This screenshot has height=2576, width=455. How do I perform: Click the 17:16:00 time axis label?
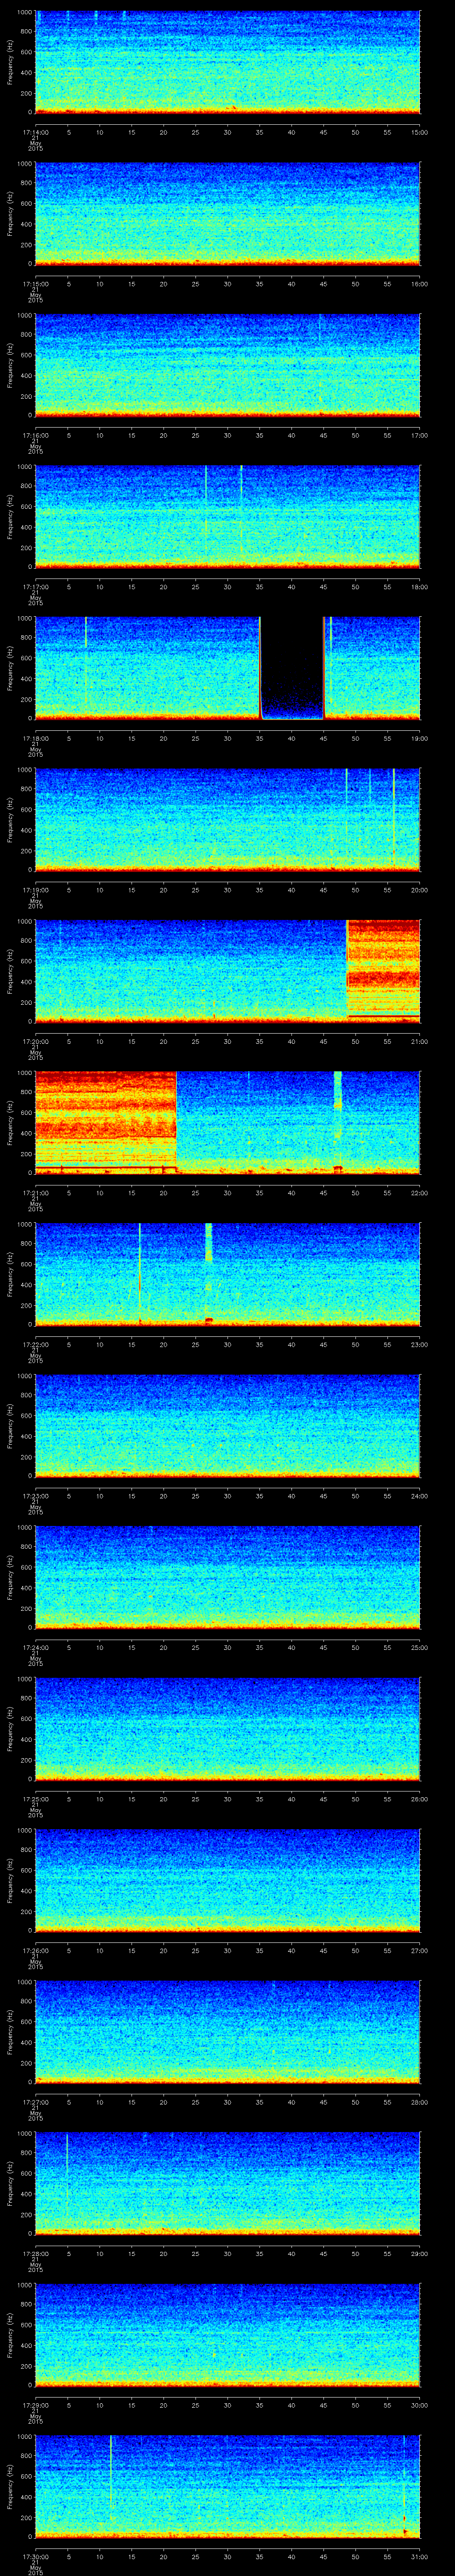[35, 435]
